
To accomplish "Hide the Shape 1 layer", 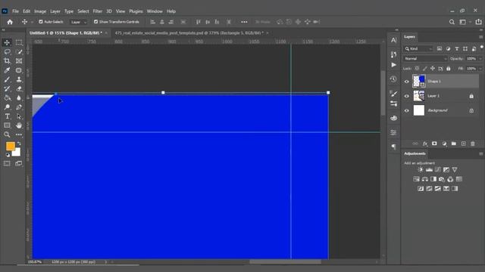I will tap(406, 82).
